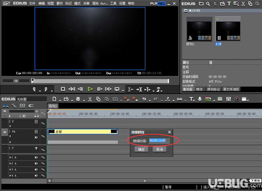Click the folder icon in the bin toolbar
Image resolution: width=262 pixels, height=191 pixels.
tap(201, 4)
